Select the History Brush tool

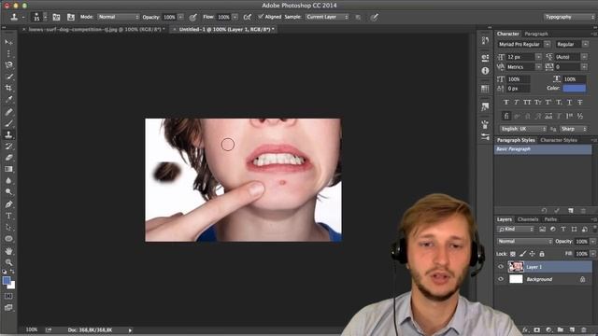click(8, 147)
